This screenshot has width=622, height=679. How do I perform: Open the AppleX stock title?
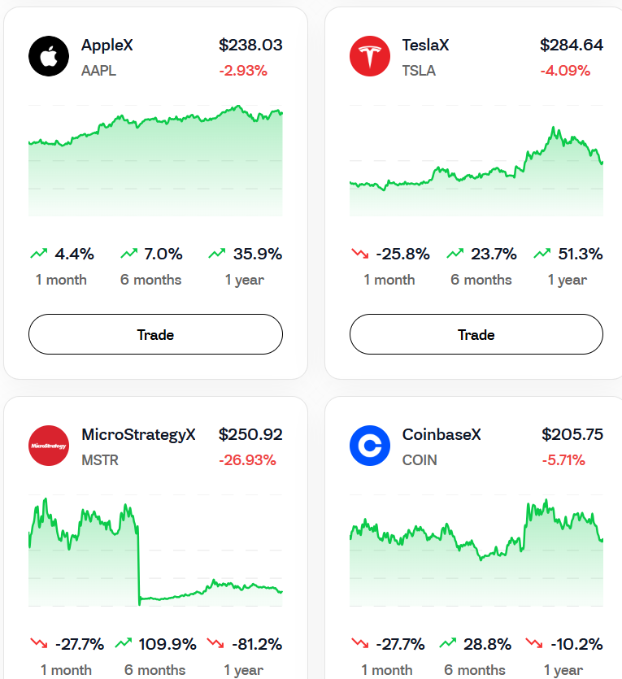pos(107,46)
